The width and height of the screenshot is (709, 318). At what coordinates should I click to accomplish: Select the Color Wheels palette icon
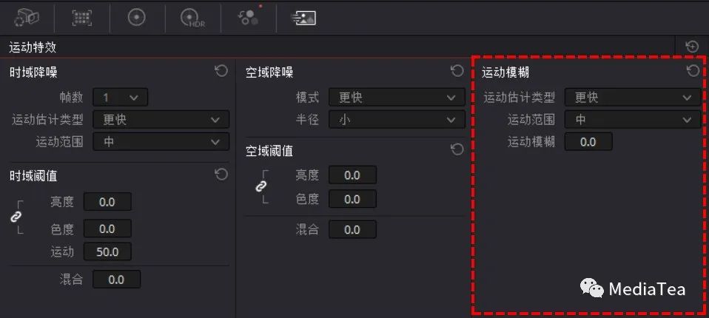pos(137,18)
